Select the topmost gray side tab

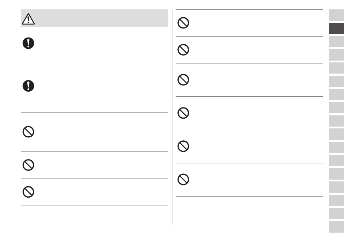point(336,15)
